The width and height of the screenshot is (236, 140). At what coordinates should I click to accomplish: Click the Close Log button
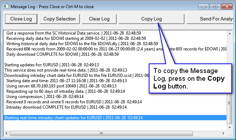[21, 19]
